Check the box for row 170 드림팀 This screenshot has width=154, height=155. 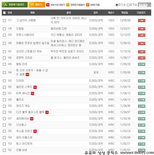pyautogui.click(x=4, y=29)
